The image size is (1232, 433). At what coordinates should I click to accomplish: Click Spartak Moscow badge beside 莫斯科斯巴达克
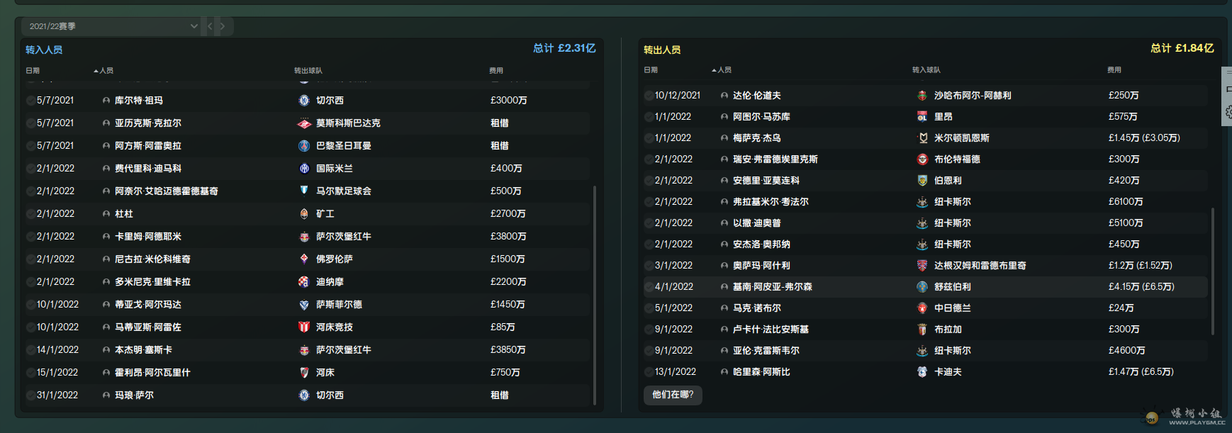click(304, 123)
